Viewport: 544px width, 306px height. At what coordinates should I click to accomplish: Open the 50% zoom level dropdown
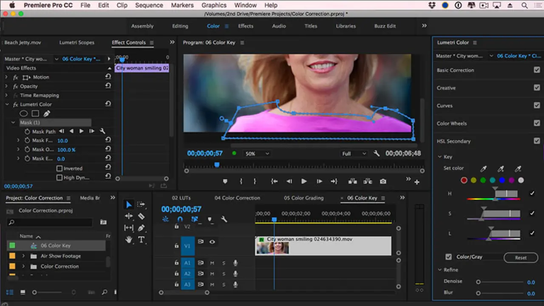258,154
